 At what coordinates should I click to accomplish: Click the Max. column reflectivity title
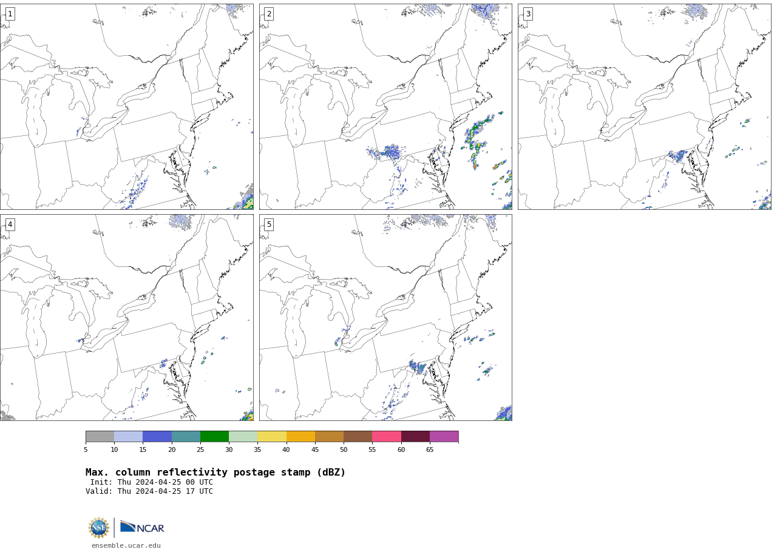(215, 473)
